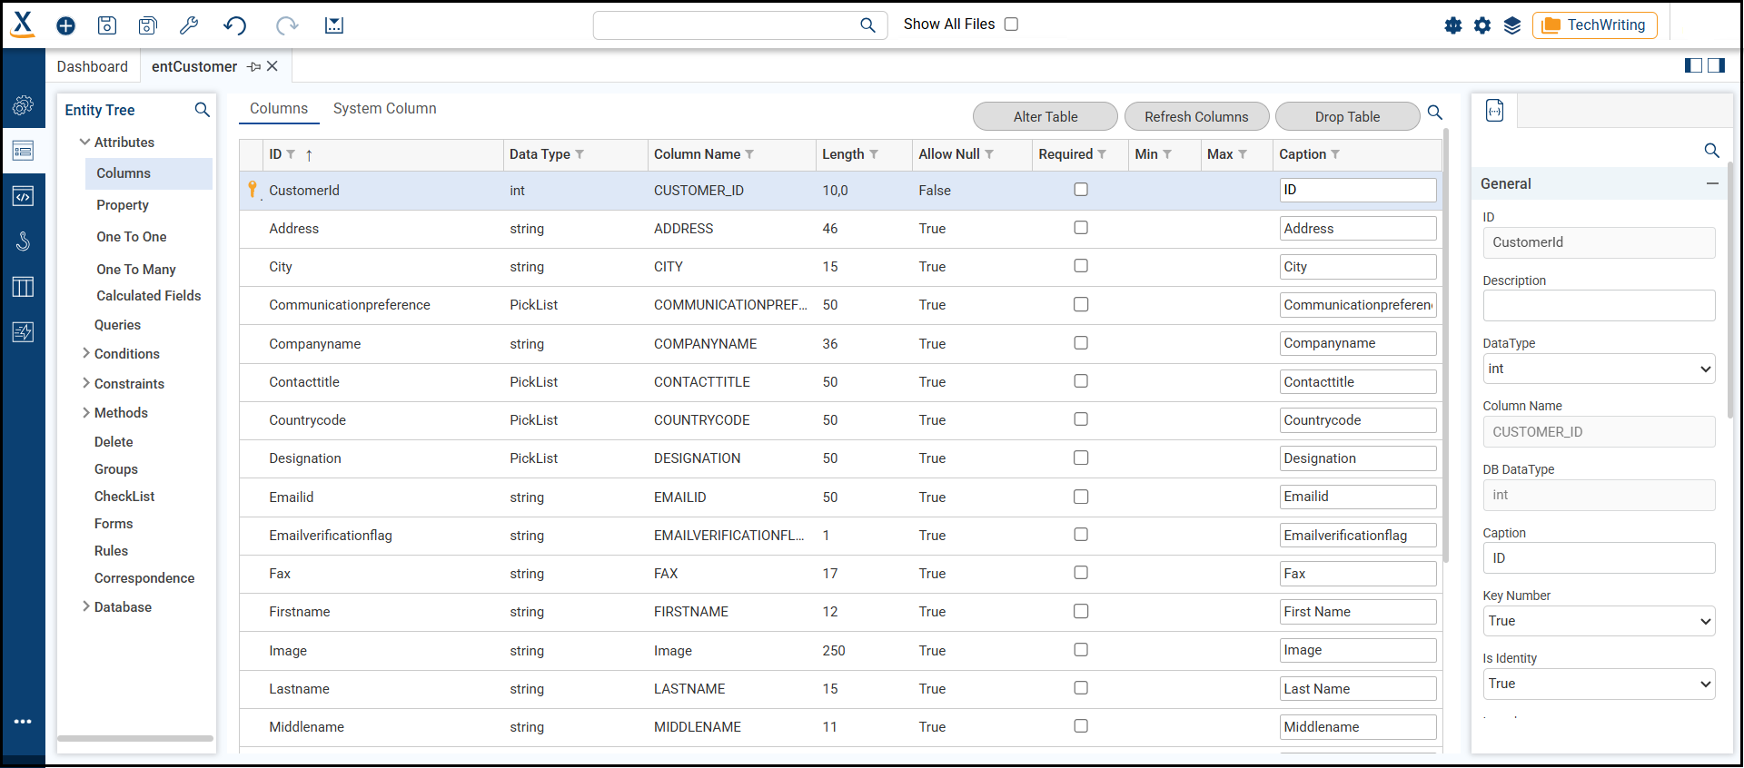Check Required box for the Address row
Viewport: 1744px width, 768px height.
click(x=1081, y=228)
